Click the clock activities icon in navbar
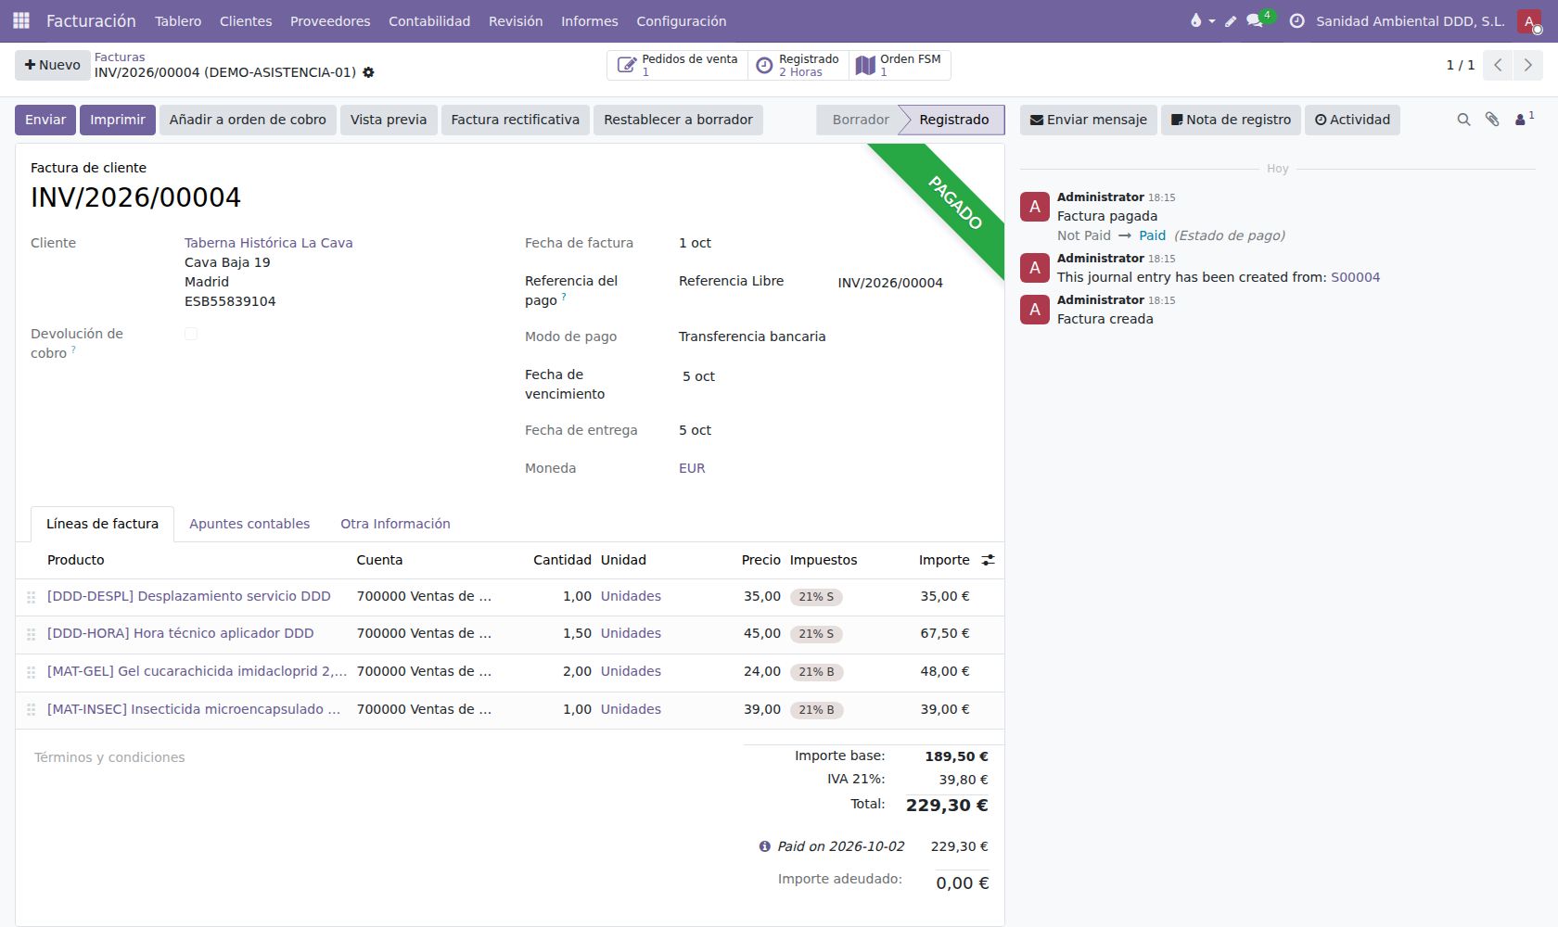This screenshot has width=1558, height=927. point(1296,20)
